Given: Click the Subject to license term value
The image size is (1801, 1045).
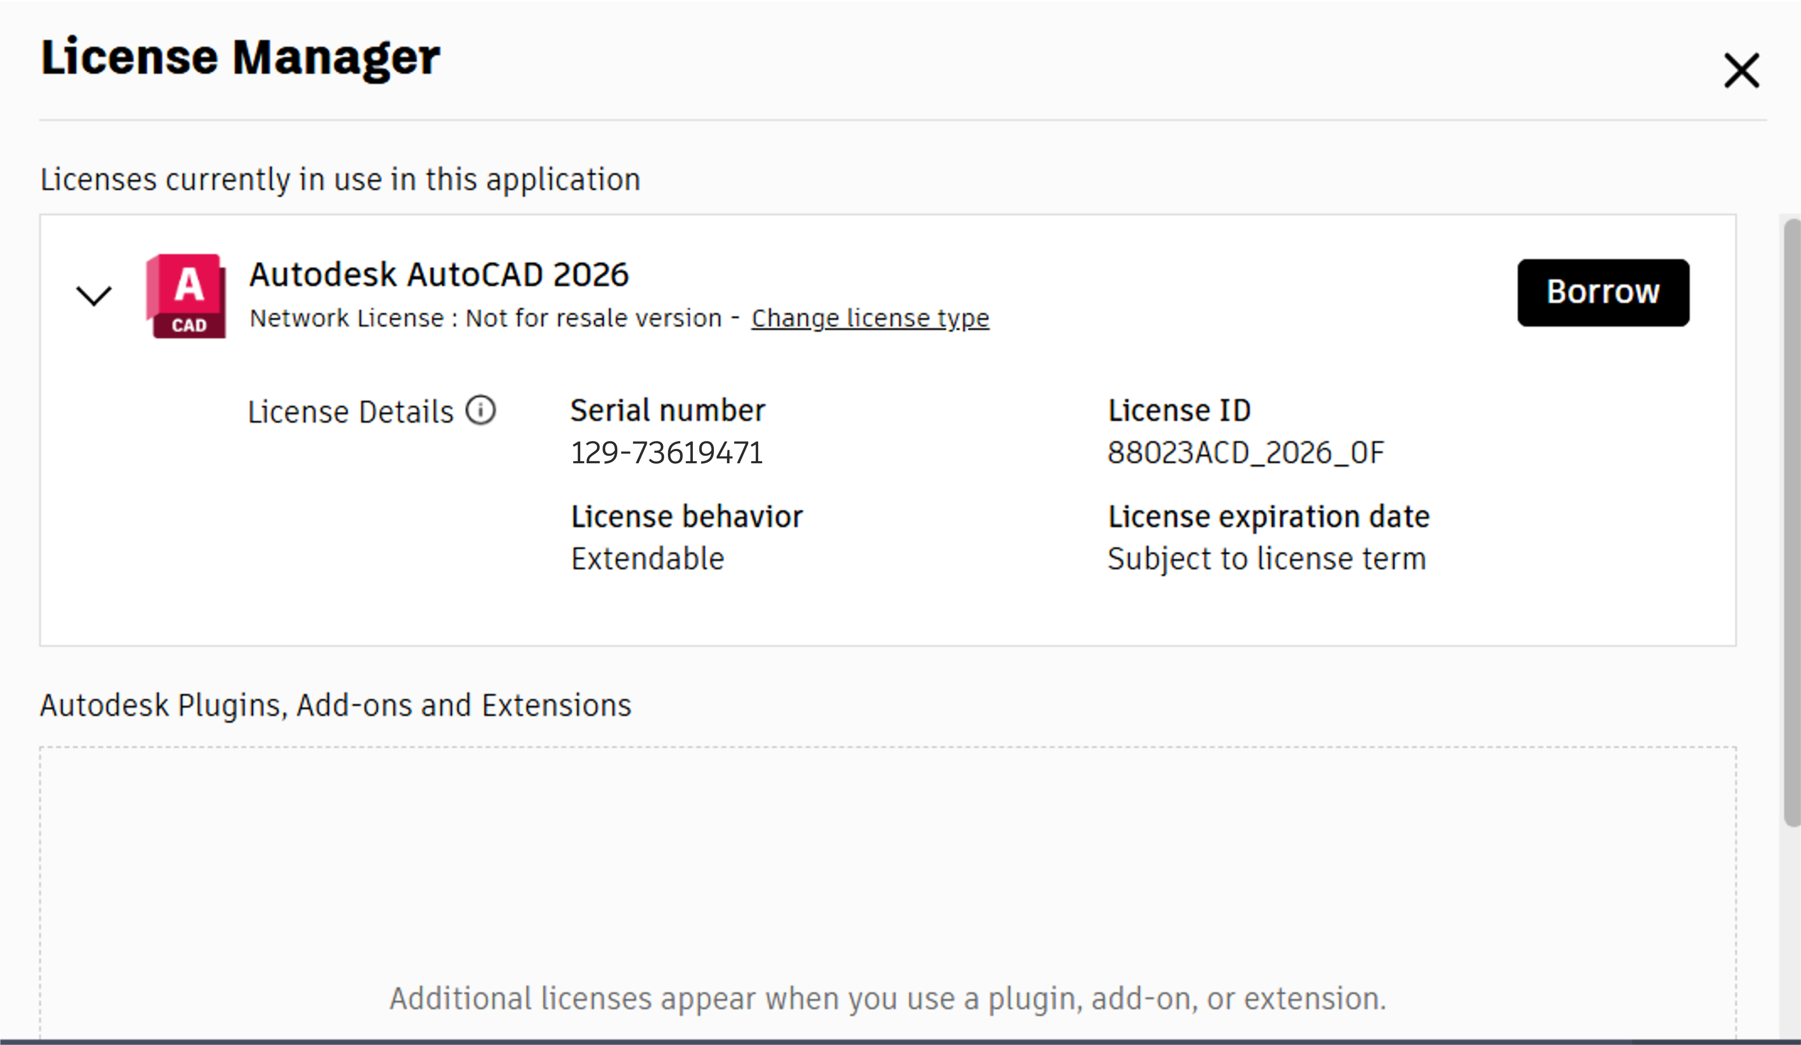Looking at the screenshot, I should (1266, 559).
